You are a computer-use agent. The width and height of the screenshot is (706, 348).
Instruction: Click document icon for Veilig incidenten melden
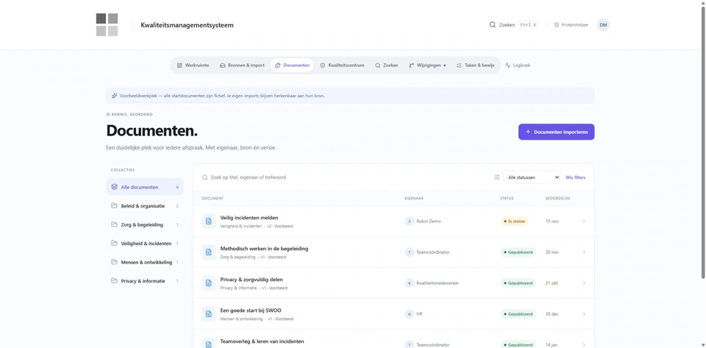[x=208, y=221]
